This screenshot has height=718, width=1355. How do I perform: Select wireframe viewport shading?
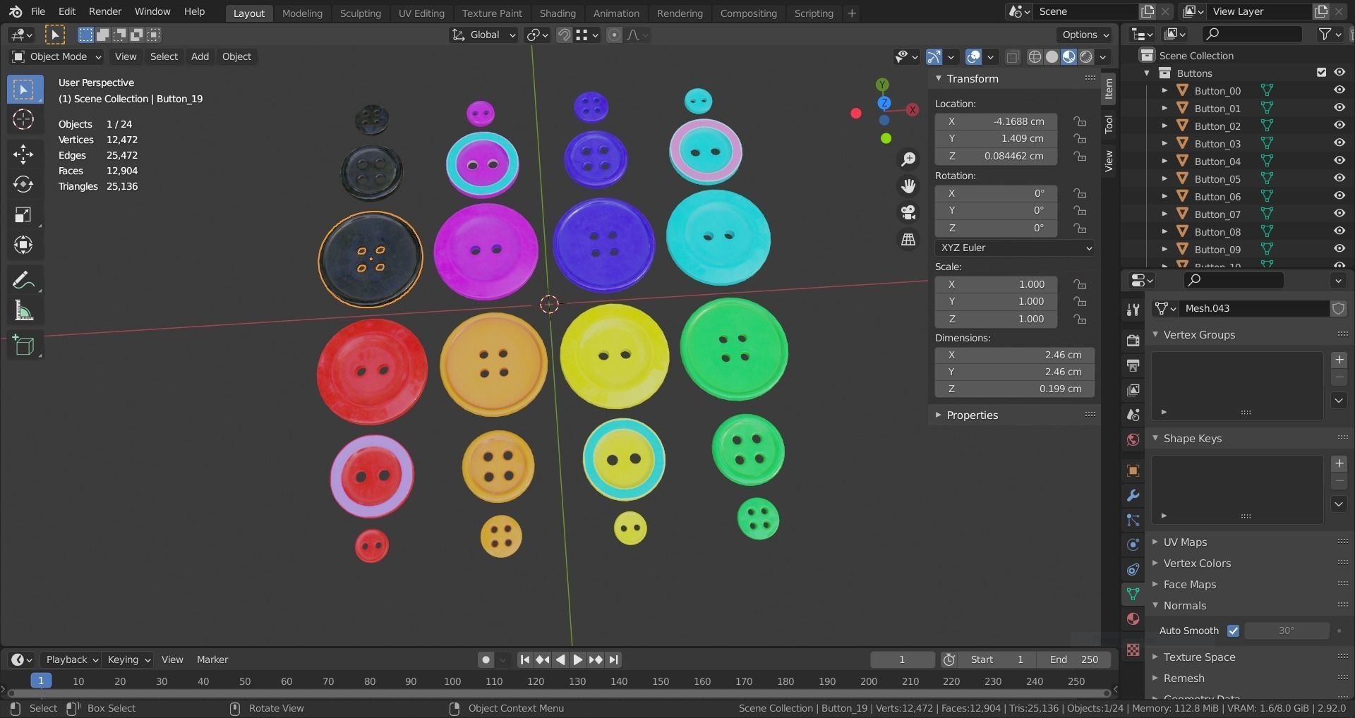1035,57
